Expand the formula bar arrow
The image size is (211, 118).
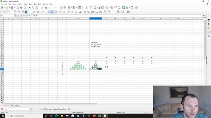click(x=204, y=16)
